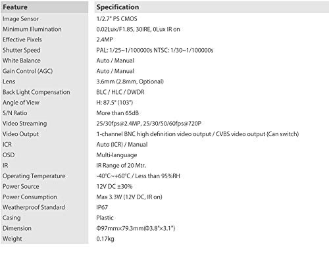Click the Effective Pixels 2.4MP value
329x265 pixels.
point(105,39)
